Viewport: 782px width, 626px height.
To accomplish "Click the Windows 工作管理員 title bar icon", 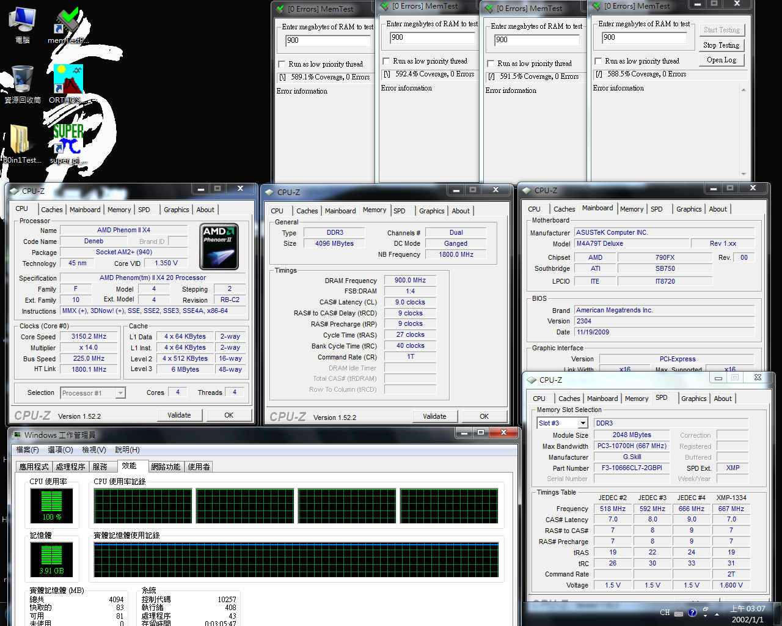I will pos(16,435).
